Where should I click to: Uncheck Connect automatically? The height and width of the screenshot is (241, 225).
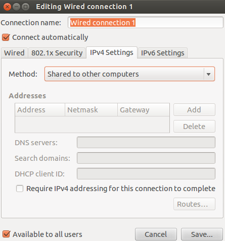coord(6,37)
